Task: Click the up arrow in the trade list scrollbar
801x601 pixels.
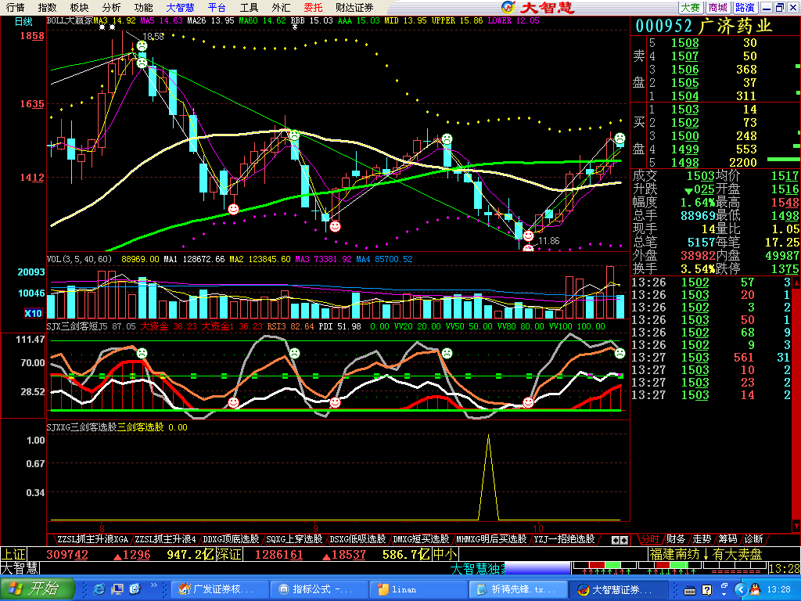Action: 796,283
